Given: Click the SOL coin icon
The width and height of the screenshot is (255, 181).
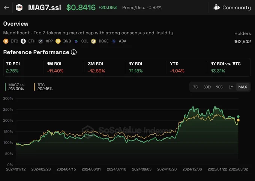Looking at the screenshot, I should (x=76, y=41).
